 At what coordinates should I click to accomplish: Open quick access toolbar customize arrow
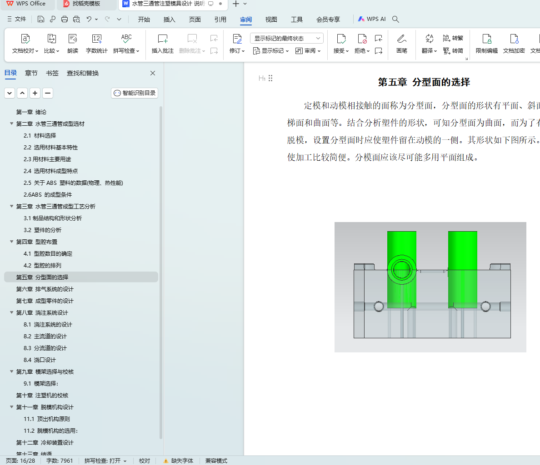pyautogui.click(x=119, y=19)
